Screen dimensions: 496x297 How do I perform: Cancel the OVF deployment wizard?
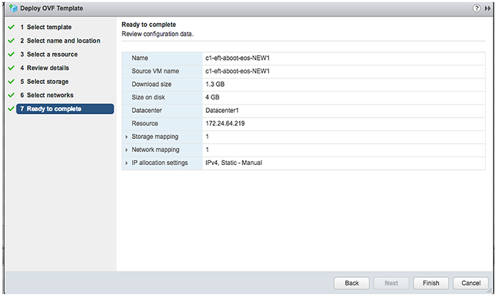coord(471,283)
